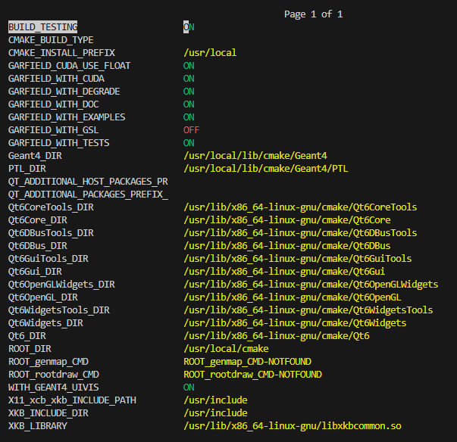Image resolution: width=457 pixels, height=442 pixels.
Task: Select the Qt6_DIR variable name
Action: pyautogui.click(x=27, y=335)
